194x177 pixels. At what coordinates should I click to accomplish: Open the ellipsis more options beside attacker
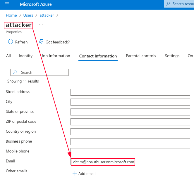(x=41, y=25)
